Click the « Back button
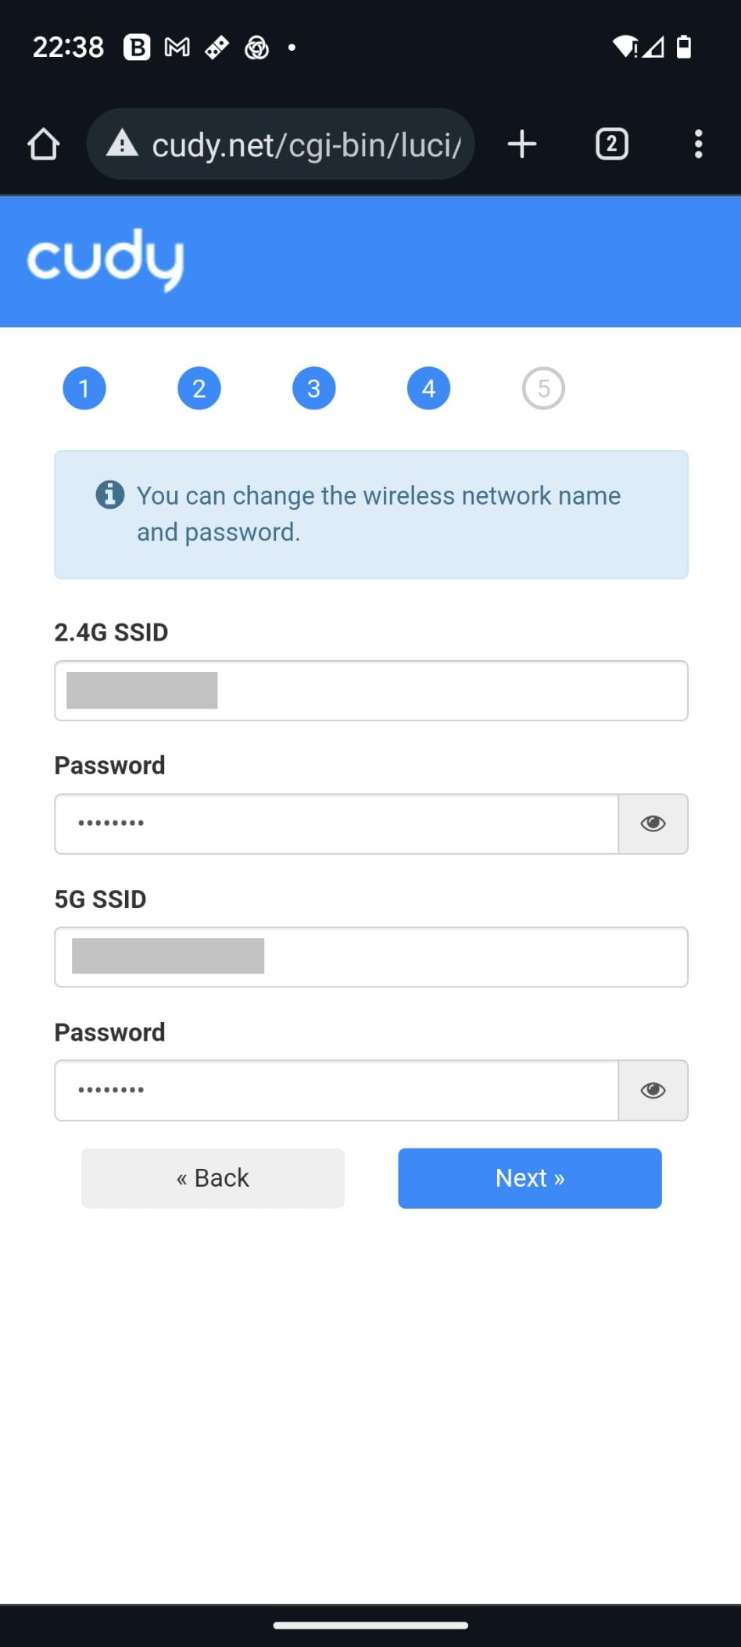 point(213,1178)
